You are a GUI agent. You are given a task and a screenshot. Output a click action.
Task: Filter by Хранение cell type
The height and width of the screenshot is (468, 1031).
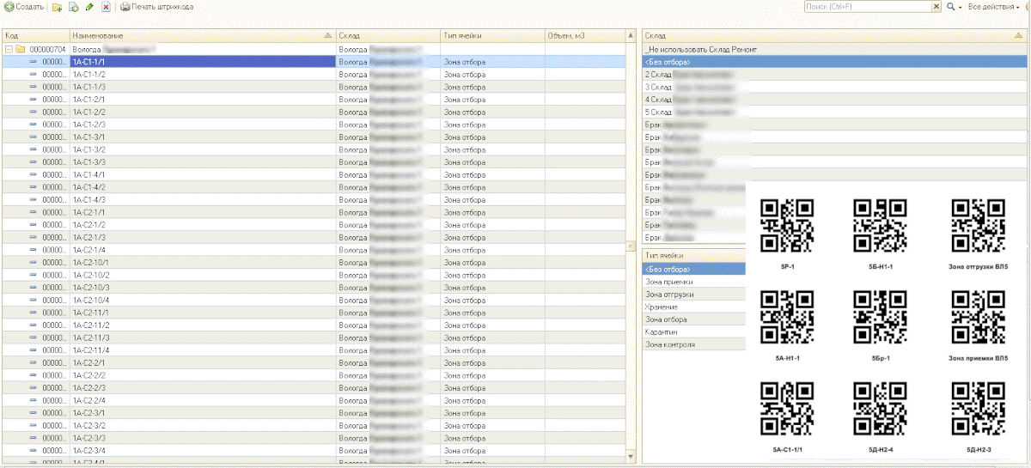coord(694,307)
